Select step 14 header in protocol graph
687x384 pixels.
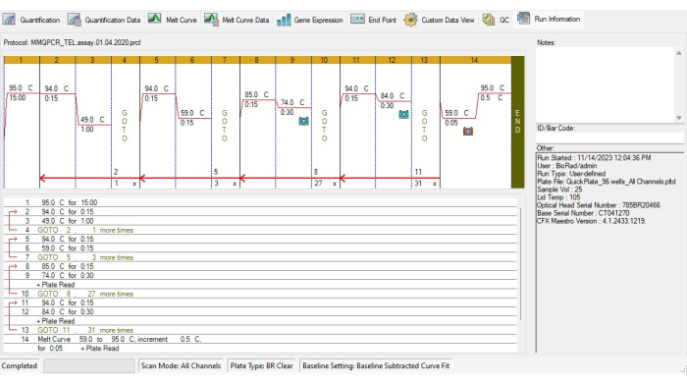[x=475, y=60]
